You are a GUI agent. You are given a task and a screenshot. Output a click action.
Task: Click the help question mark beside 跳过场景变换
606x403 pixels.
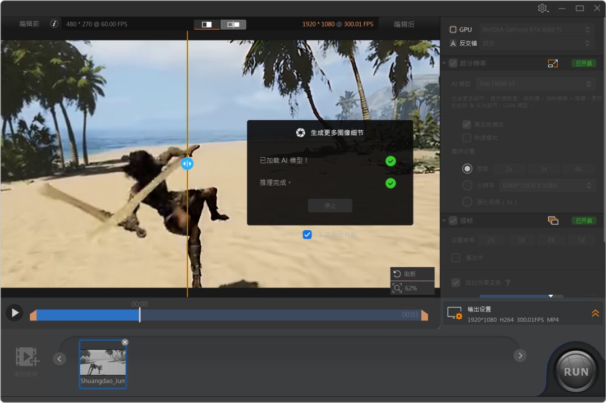coord(508,283)
